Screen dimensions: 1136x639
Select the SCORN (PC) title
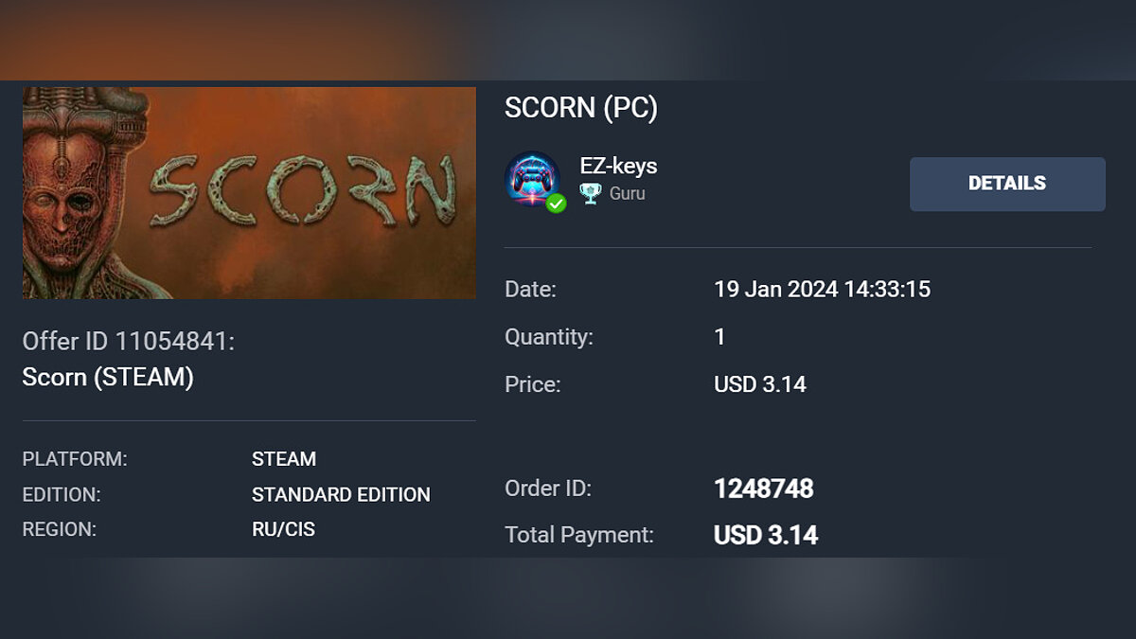[x=580, y=108]
